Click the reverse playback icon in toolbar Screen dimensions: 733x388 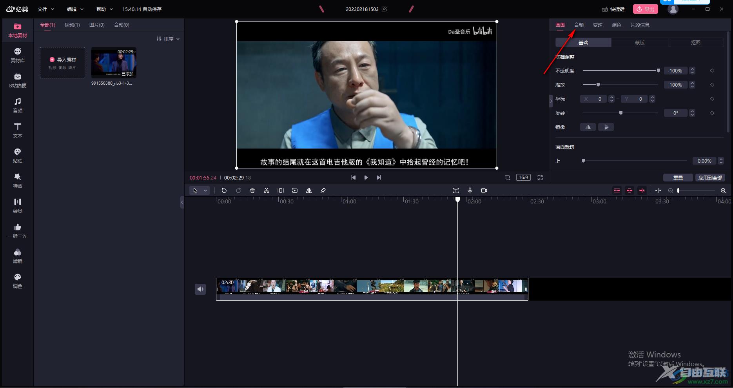295,190
